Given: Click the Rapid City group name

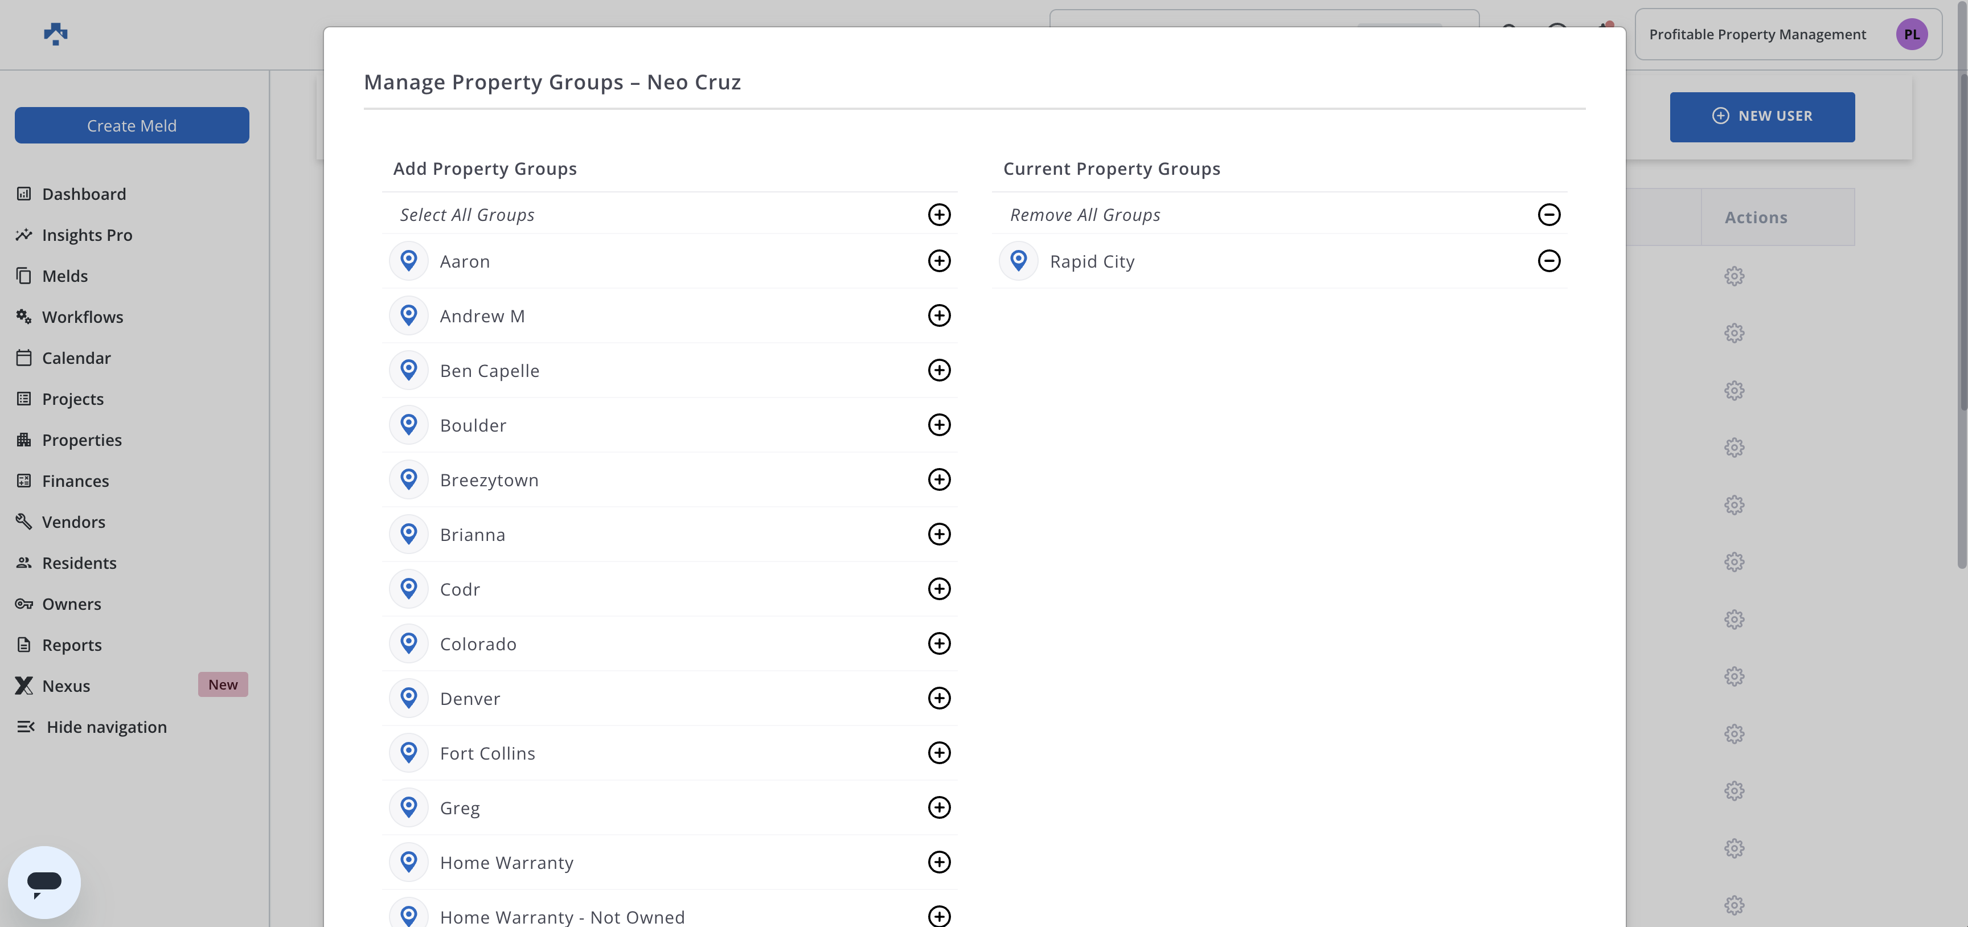Looking at the screenshot, I should pyautogui.click(x=1092, y=262).
